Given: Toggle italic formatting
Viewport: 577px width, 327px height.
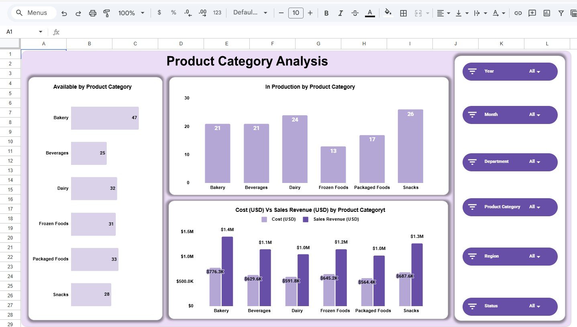Looking at the screenshot, I should click(x=340, y=13).
